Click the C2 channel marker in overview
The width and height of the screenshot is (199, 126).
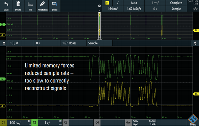click(3, 24)
